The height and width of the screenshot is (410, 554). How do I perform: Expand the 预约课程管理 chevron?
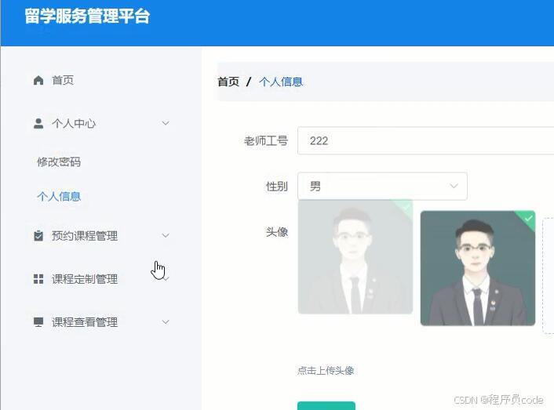click(x=166, y=235)
